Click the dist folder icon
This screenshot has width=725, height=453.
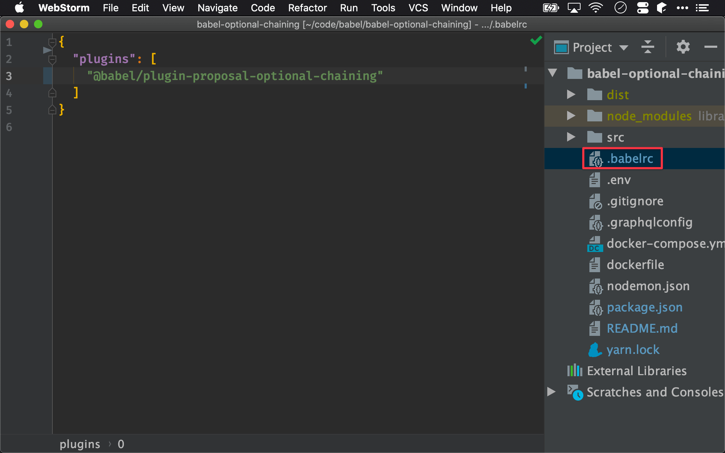594,94
